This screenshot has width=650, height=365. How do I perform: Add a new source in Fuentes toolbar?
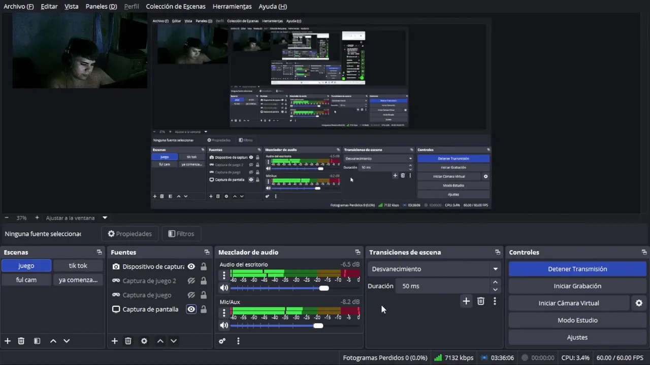point(114,341)
